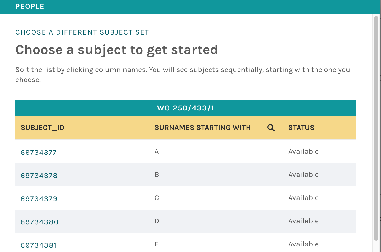
Task: Click Choose a Different Subject Set link
Action: (x=82, y=32)
